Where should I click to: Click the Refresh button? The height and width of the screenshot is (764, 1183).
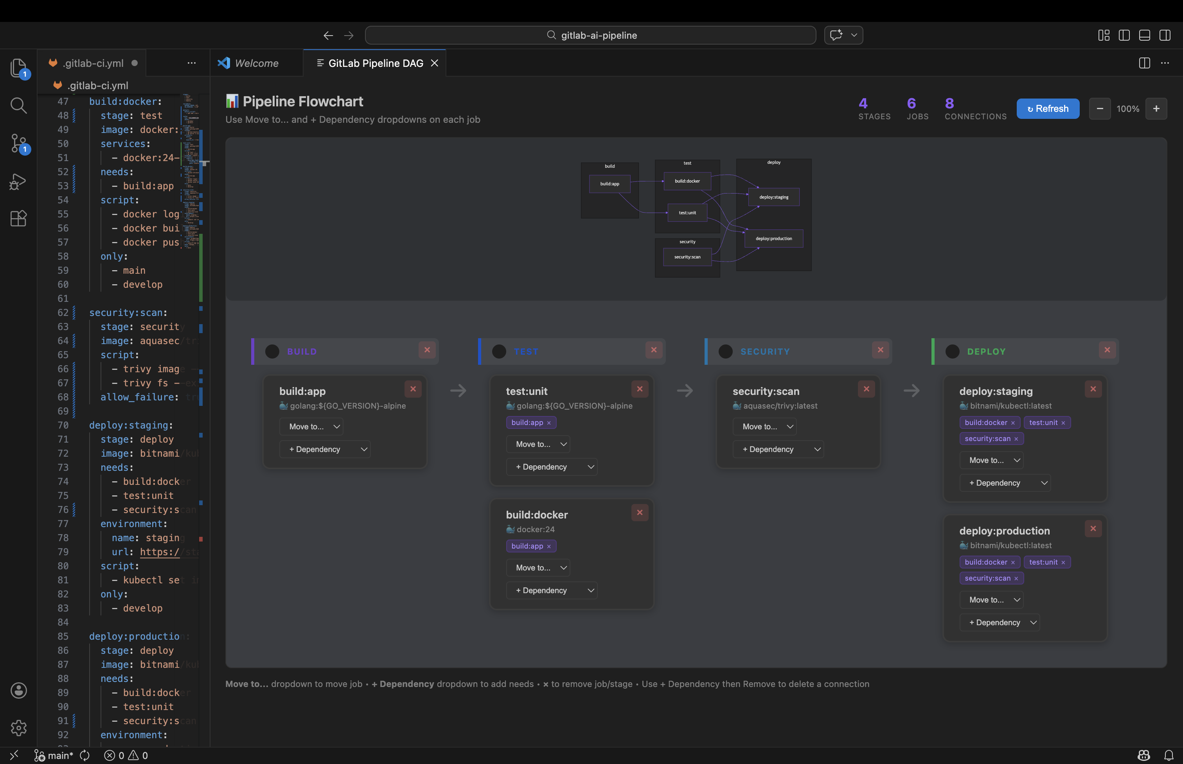point(1048,109)
